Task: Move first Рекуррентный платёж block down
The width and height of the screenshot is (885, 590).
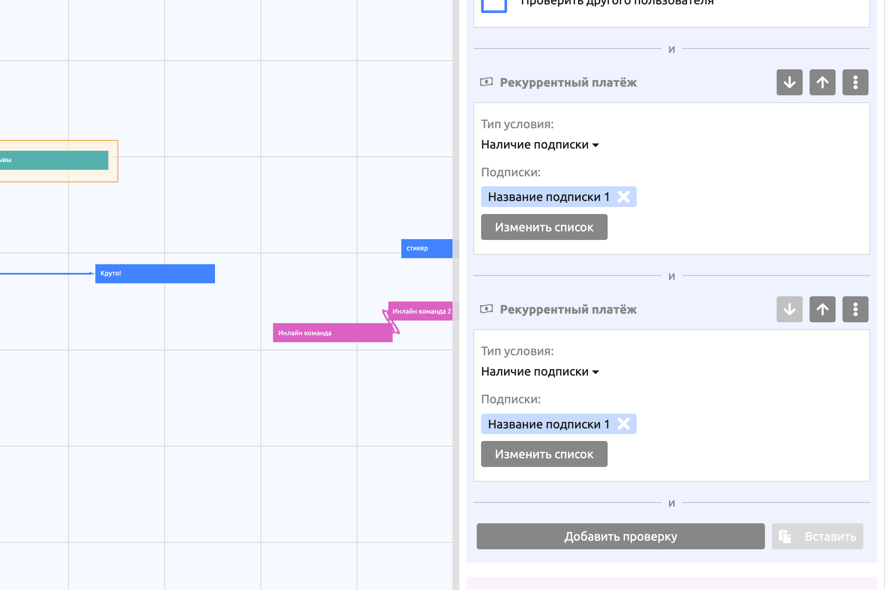Action: pyautogui.click(x=789, y=82)
